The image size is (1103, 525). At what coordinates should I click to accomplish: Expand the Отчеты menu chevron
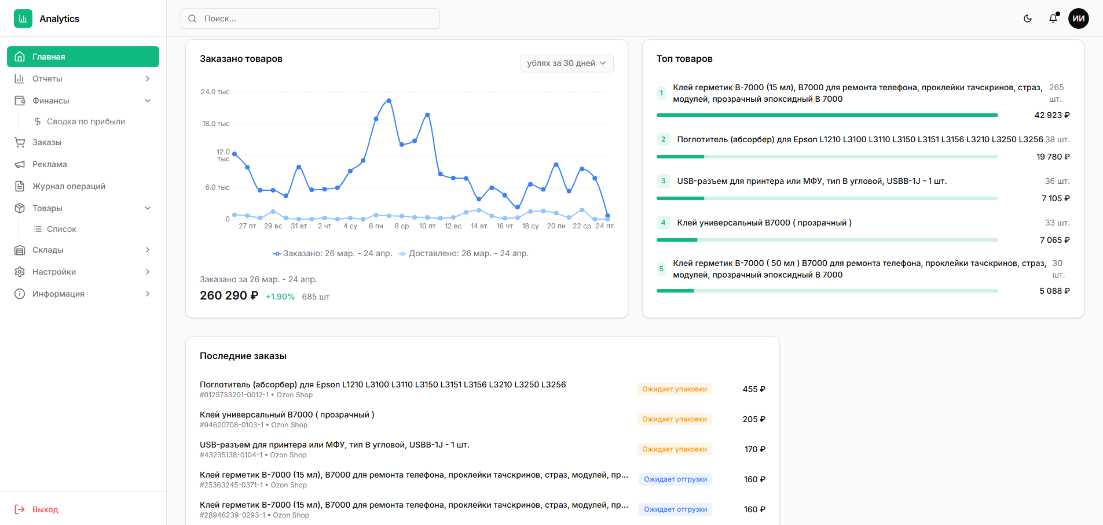point(148,79)
